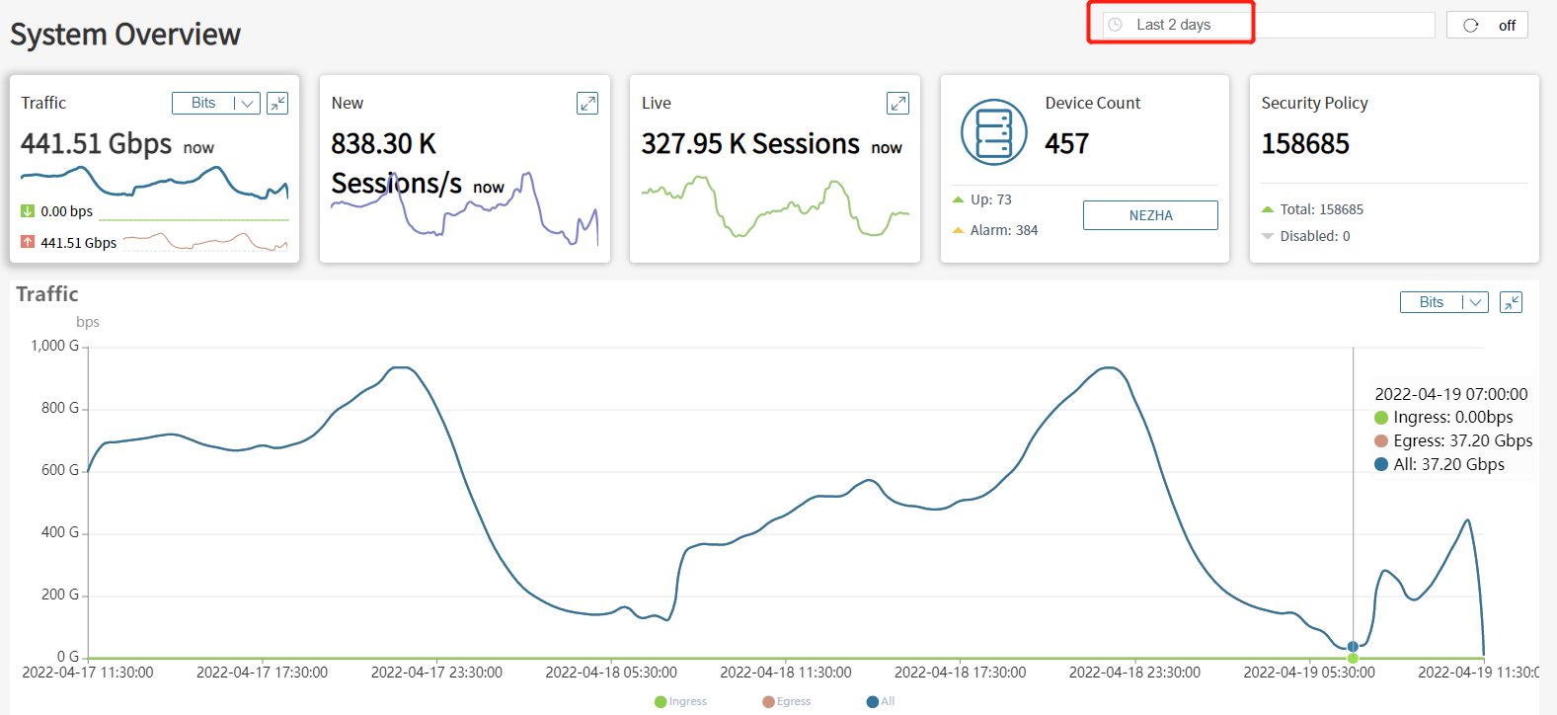Expand the New Sessions card
1557x715 pixels.
click(x=587, y=104)
